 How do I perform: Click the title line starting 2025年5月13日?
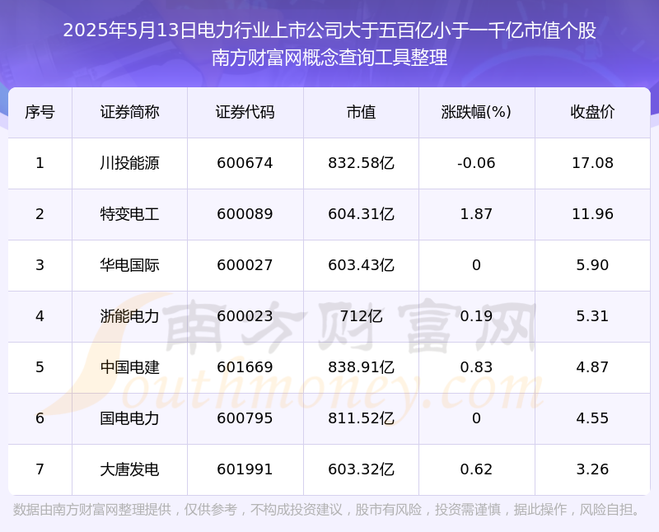pos(329,30)
